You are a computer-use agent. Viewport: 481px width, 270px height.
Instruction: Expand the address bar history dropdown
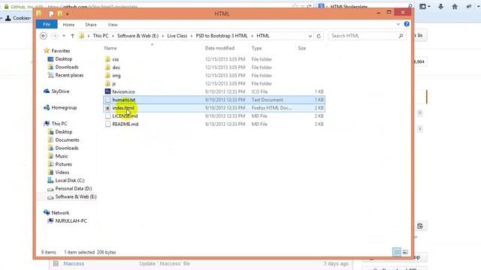(310, 36)
